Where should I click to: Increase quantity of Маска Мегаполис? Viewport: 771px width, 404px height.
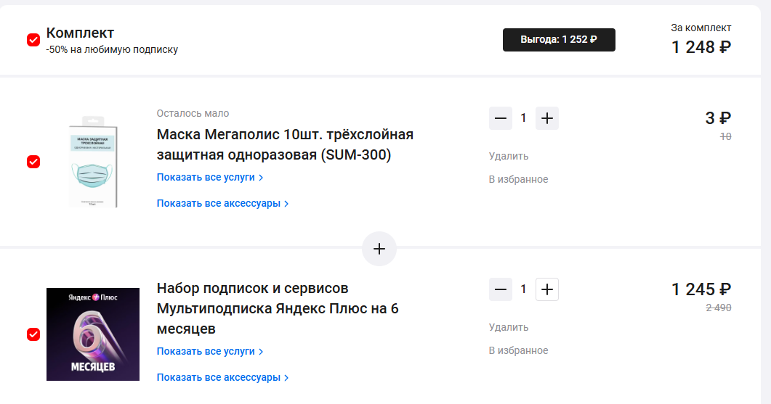(547, 118)
